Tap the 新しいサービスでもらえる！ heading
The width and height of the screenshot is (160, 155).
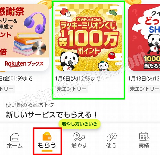tap(52, 115)
